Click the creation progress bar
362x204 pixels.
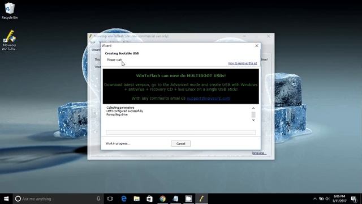181,132
